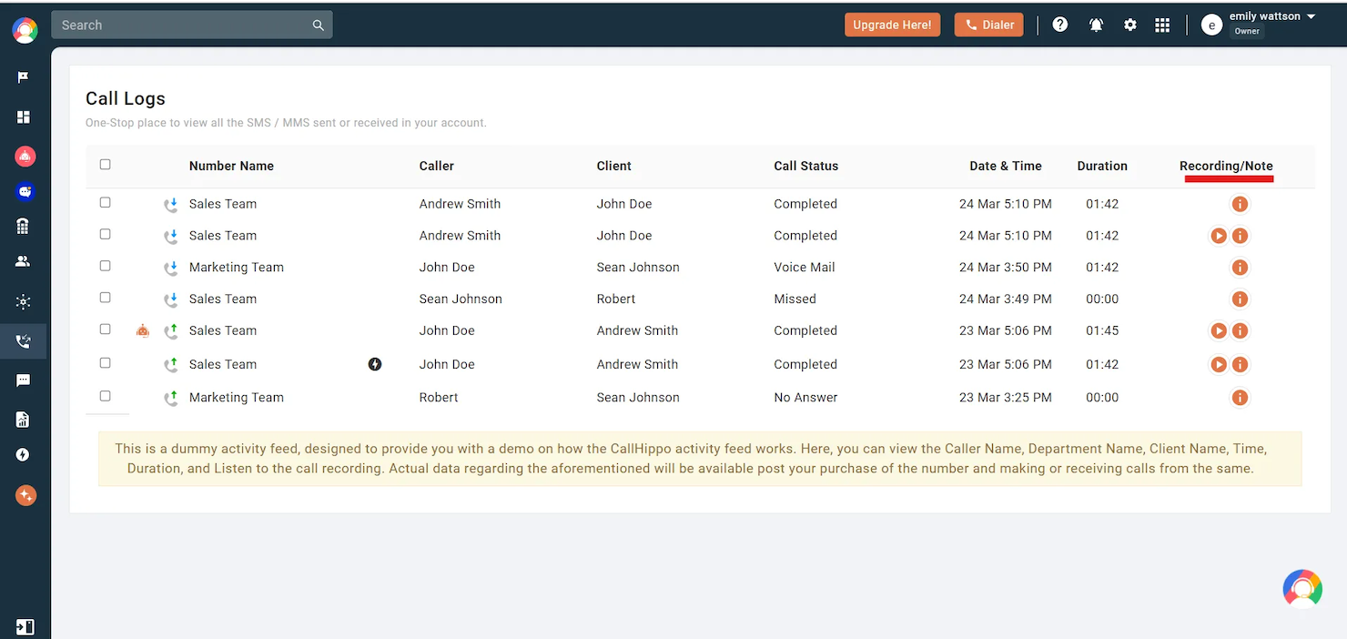This screenshot has width=1347, height=639.
Task: Select the Users/Team icon in the sidebar
Action: 24,261
